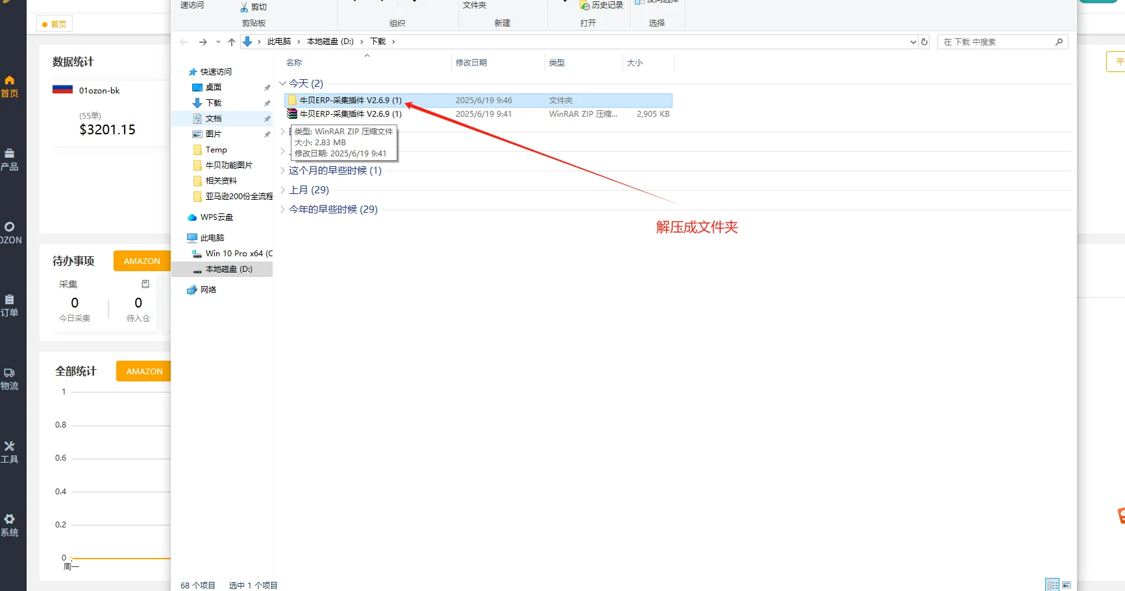Click the pin icon beside 文档
Image resolution: width=1125 pixels, height=591 pixels.
click(x=267, y=119)
